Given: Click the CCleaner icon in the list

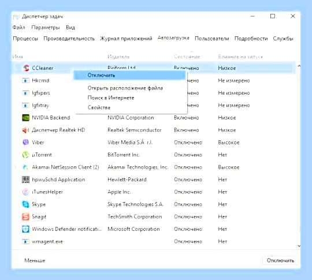Looking at the screenshot, I should pyautogui.click(x=26, y=68).
